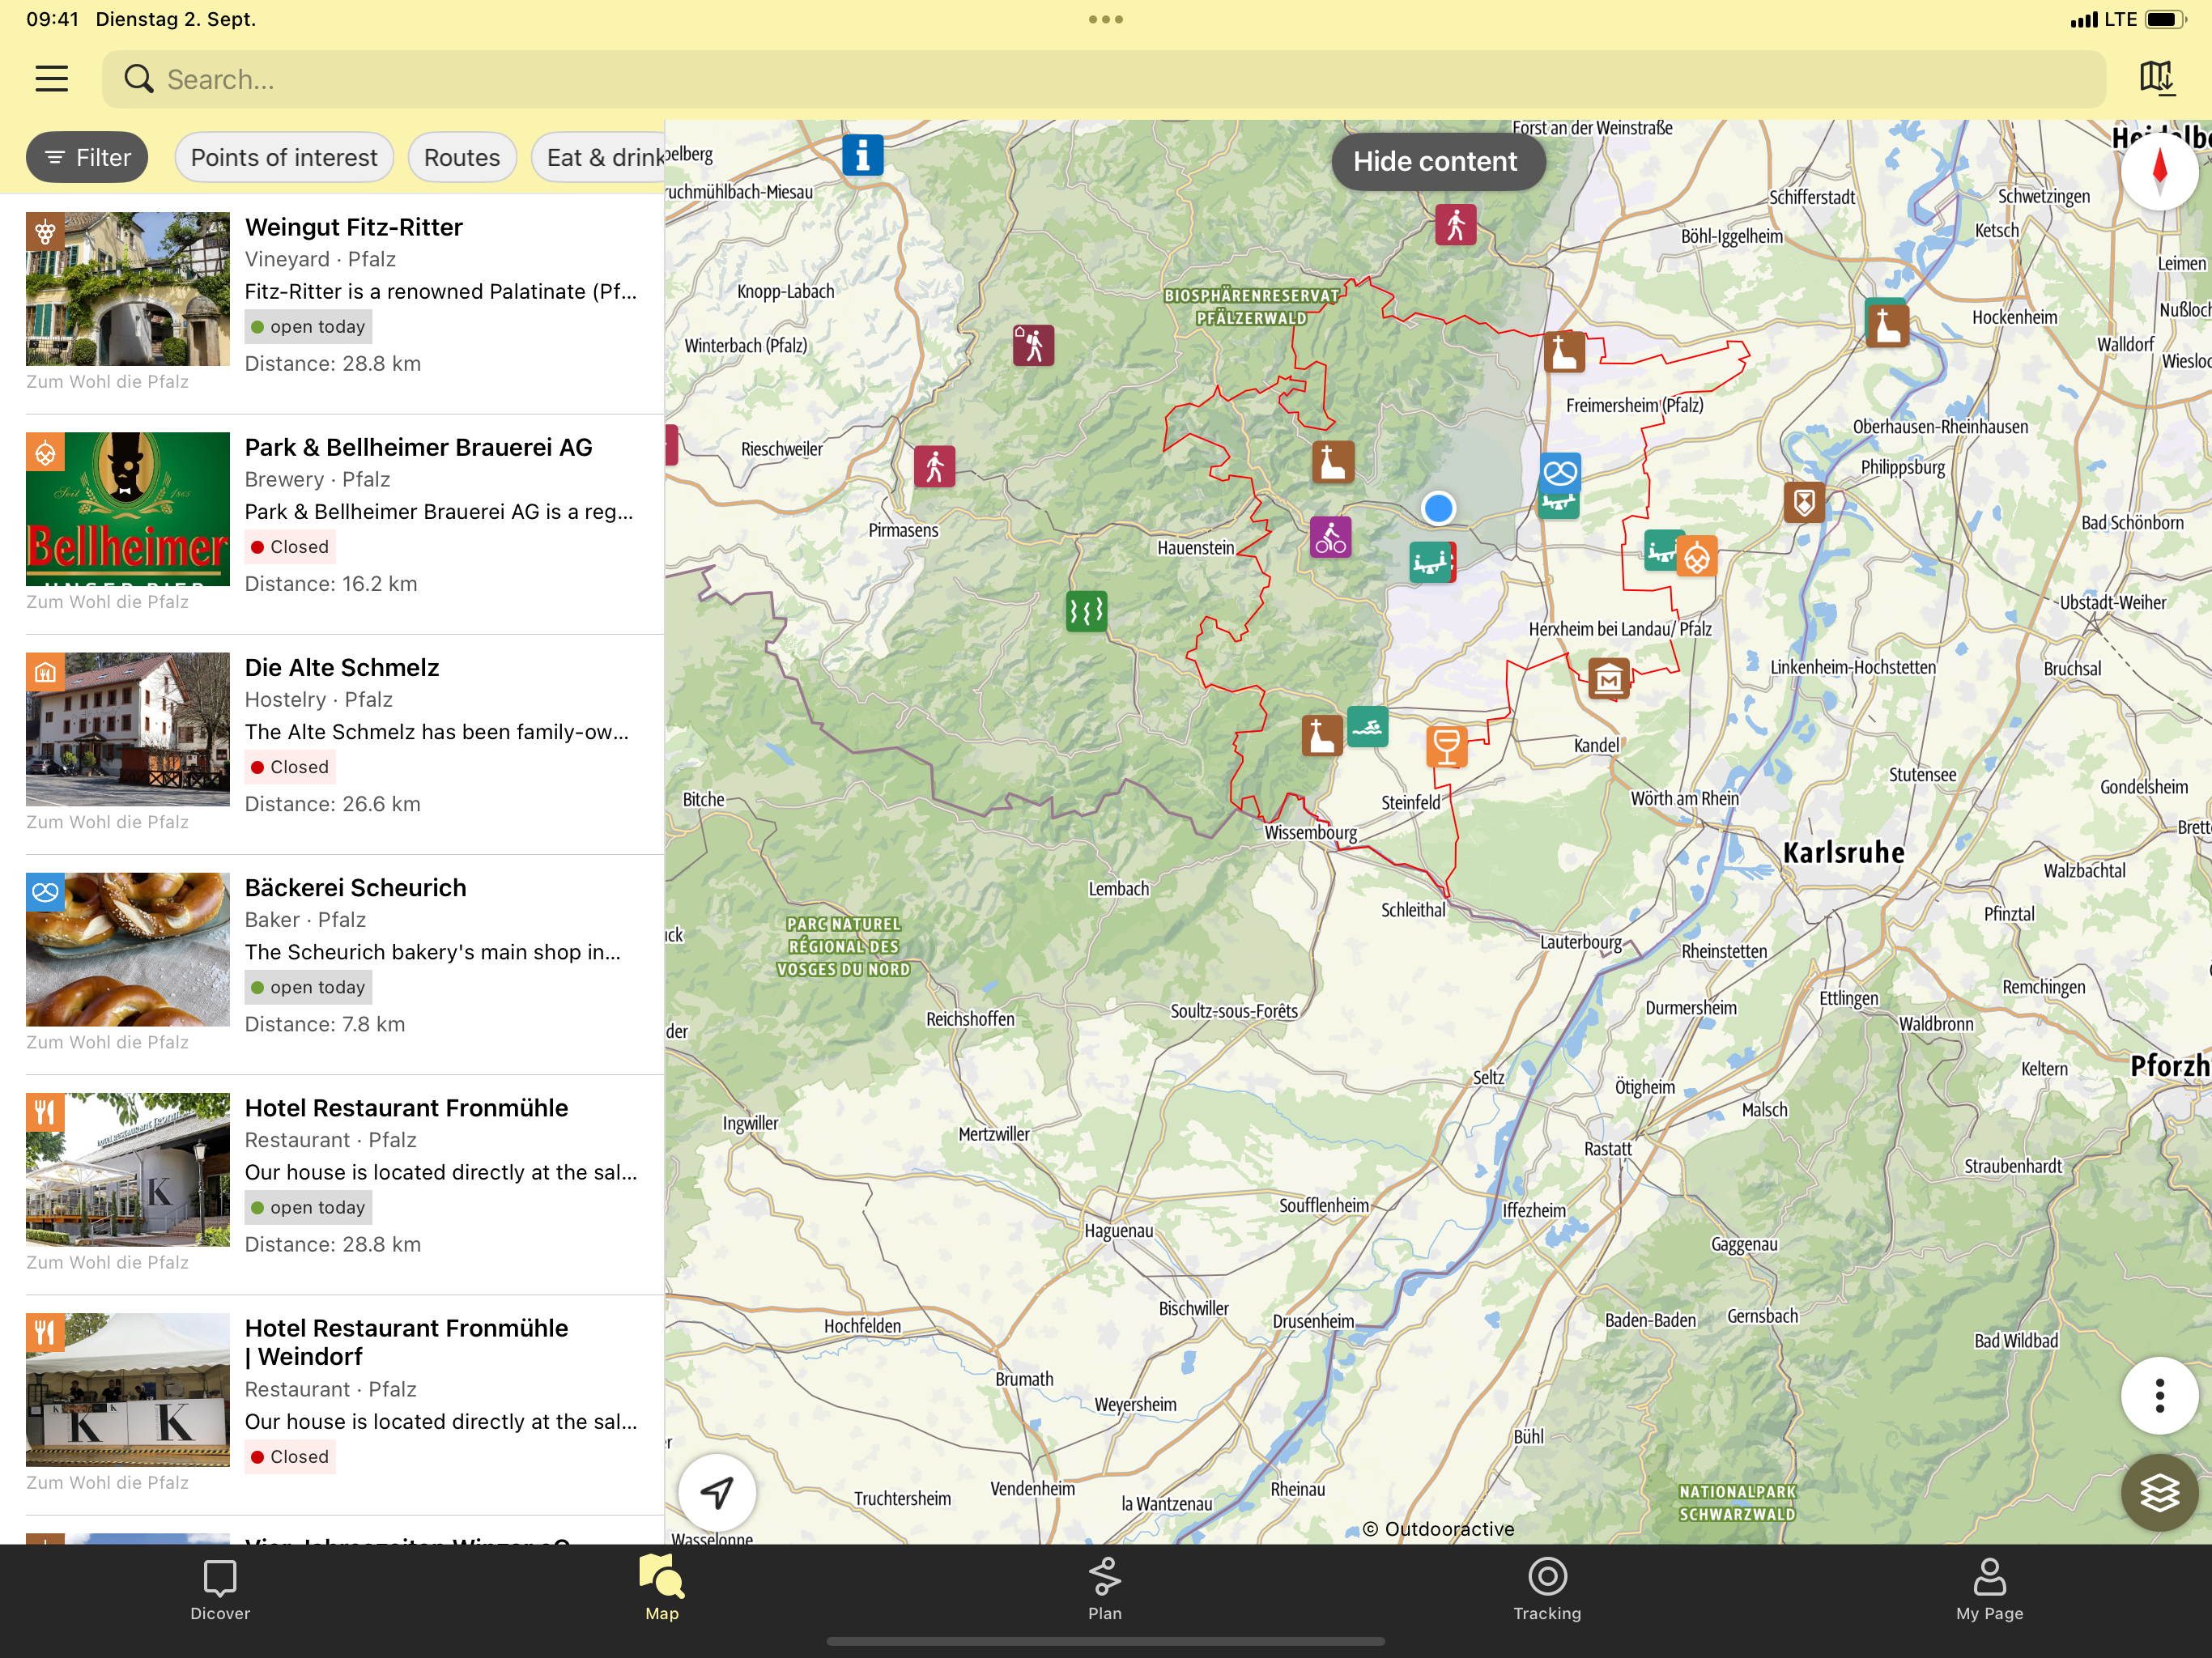The image size is (2212, 1658).
Task: Filter list by Routes
Action: 461,157
